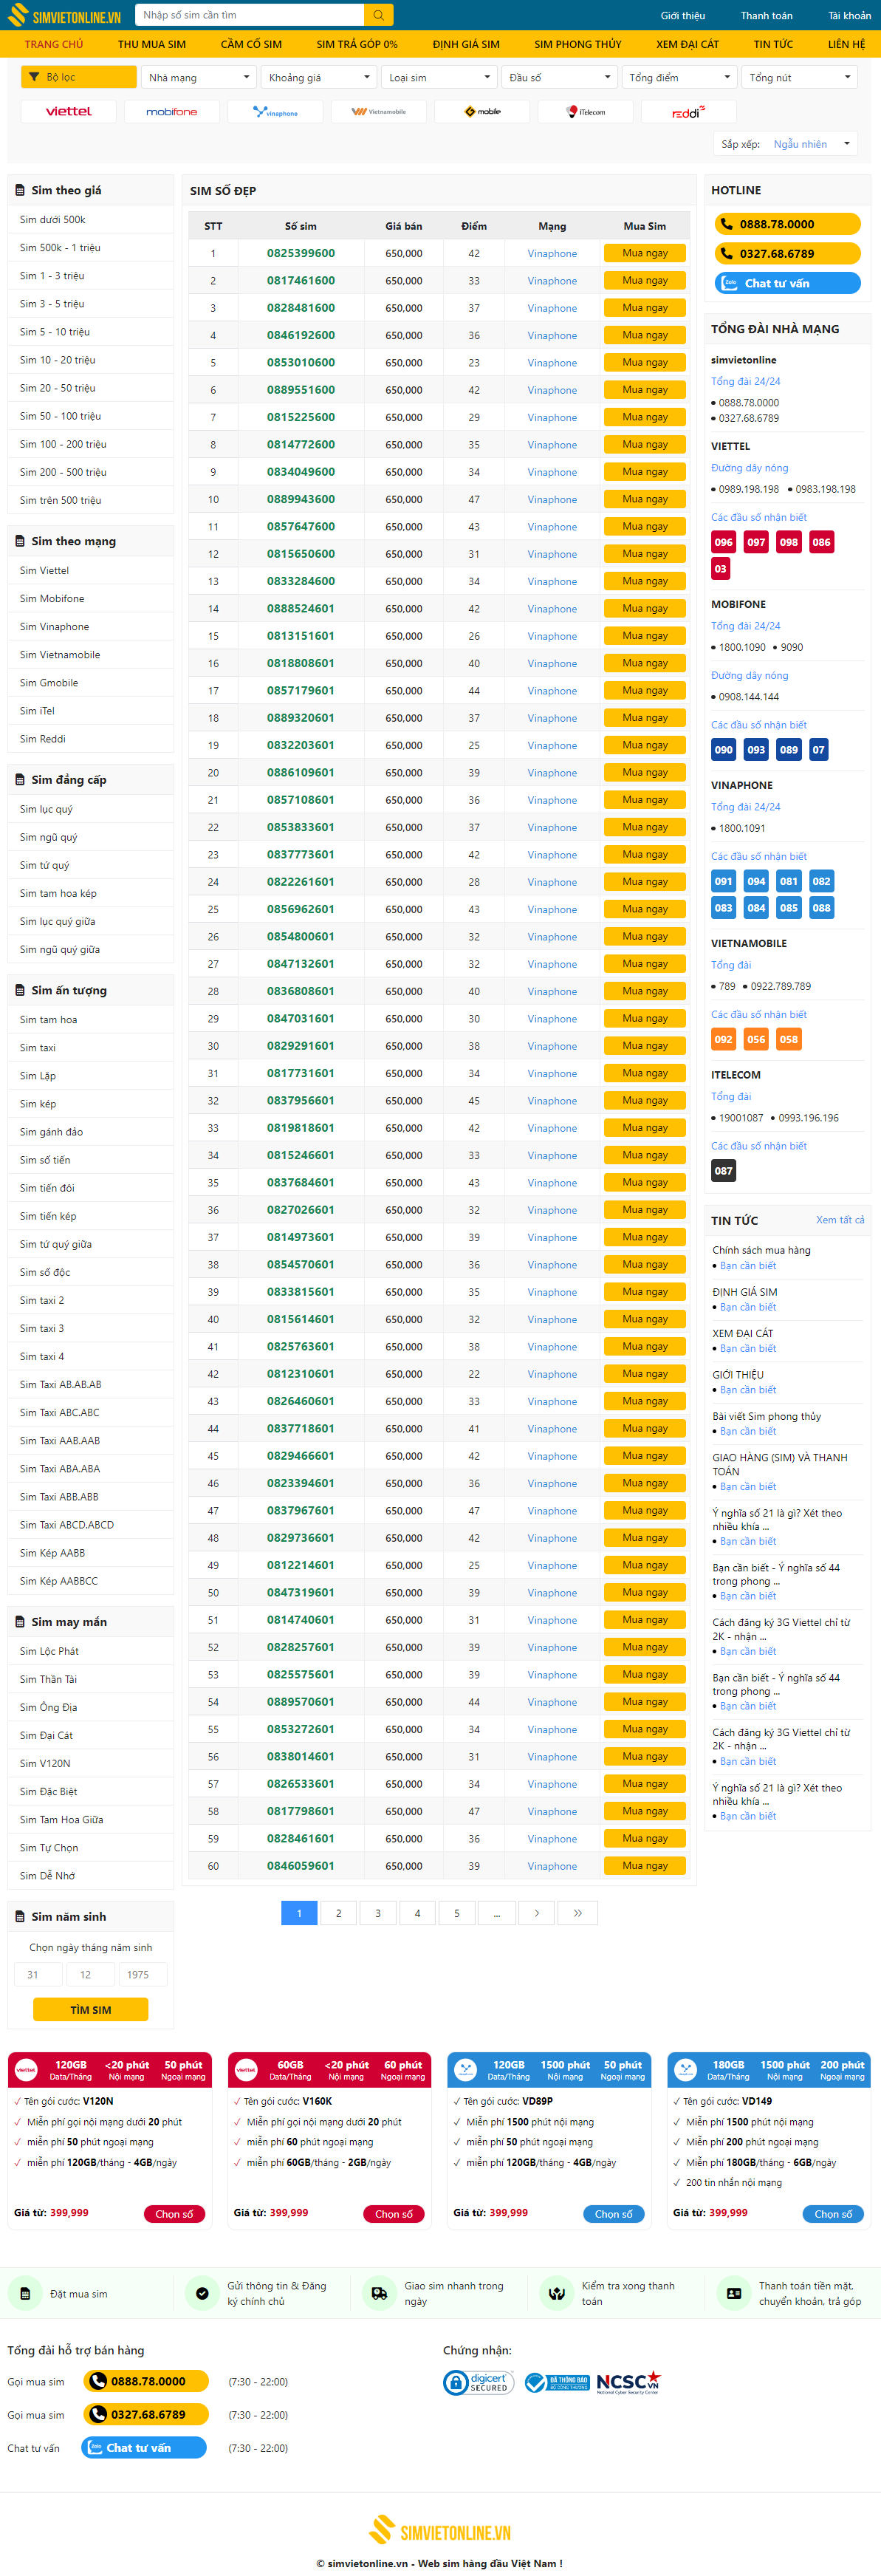Click the clipboard icon beside 'Đặt mua sim'
The image size is (881, 2576).
click(x=24, y=2293)
